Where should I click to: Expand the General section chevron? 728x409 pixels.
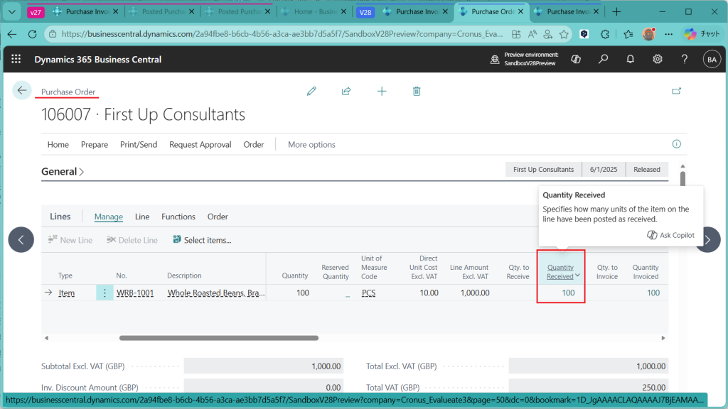pos(81,172)
